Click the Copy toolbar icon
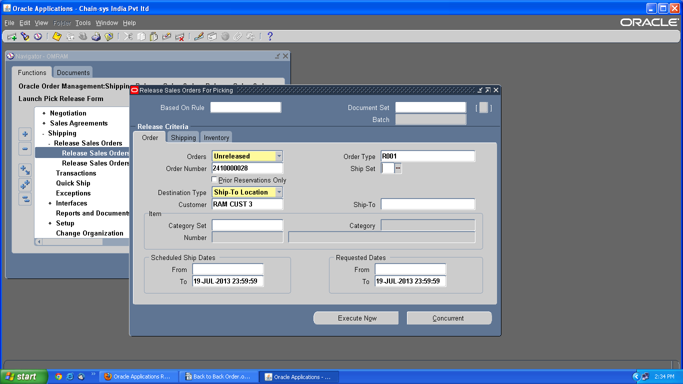This screenshot has height=384, width=683. (141, 36)
